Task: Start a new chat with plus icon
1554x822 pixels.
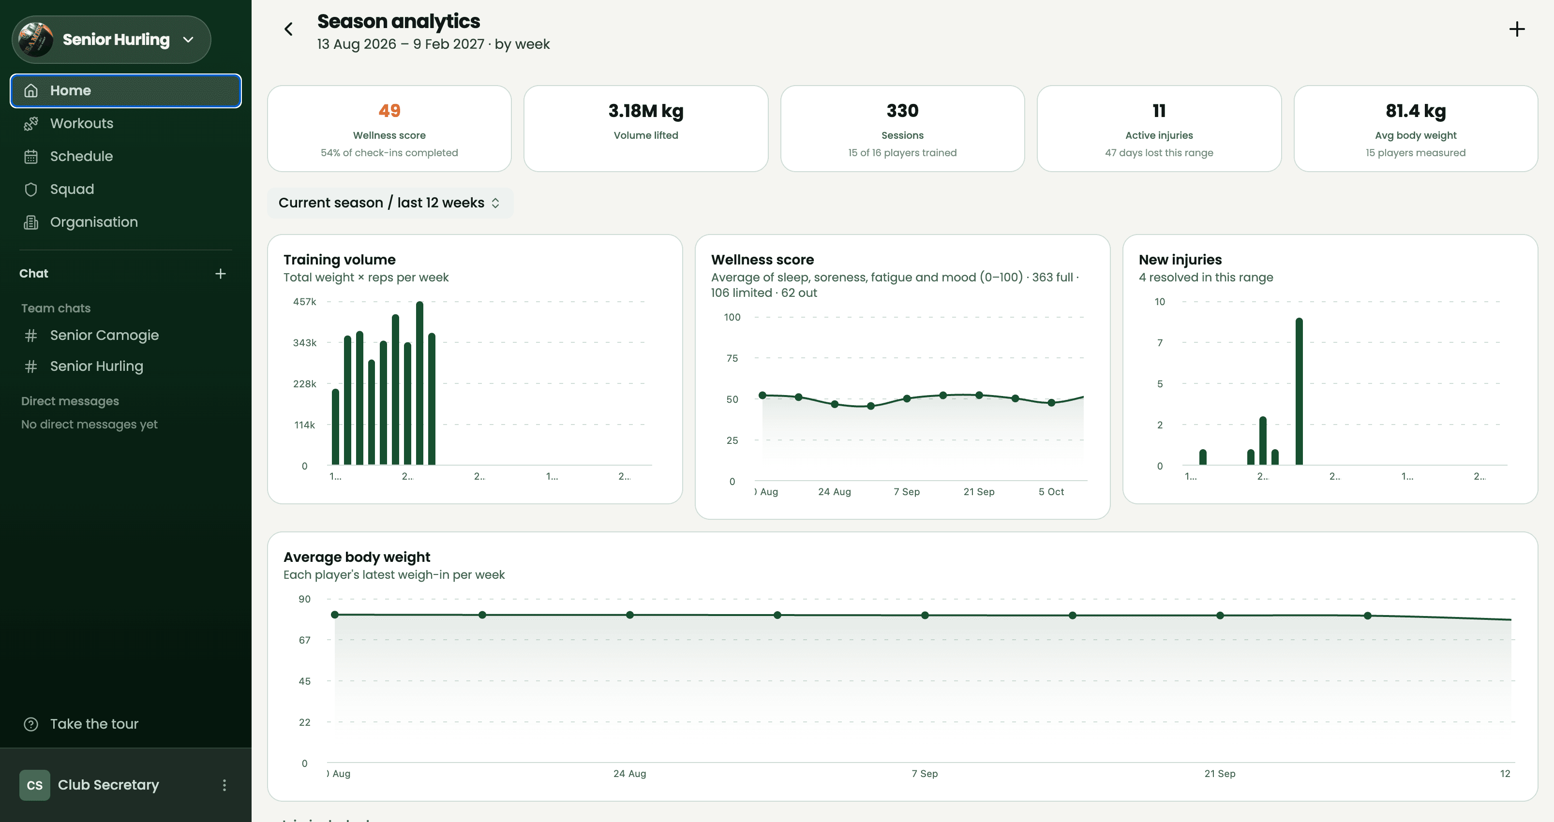Action: click(221, 274)
